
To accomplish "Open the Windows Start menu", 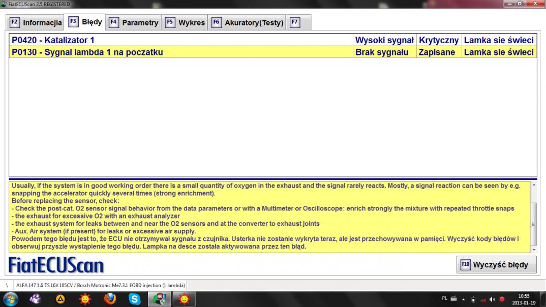I will click(x=11, y=299).
